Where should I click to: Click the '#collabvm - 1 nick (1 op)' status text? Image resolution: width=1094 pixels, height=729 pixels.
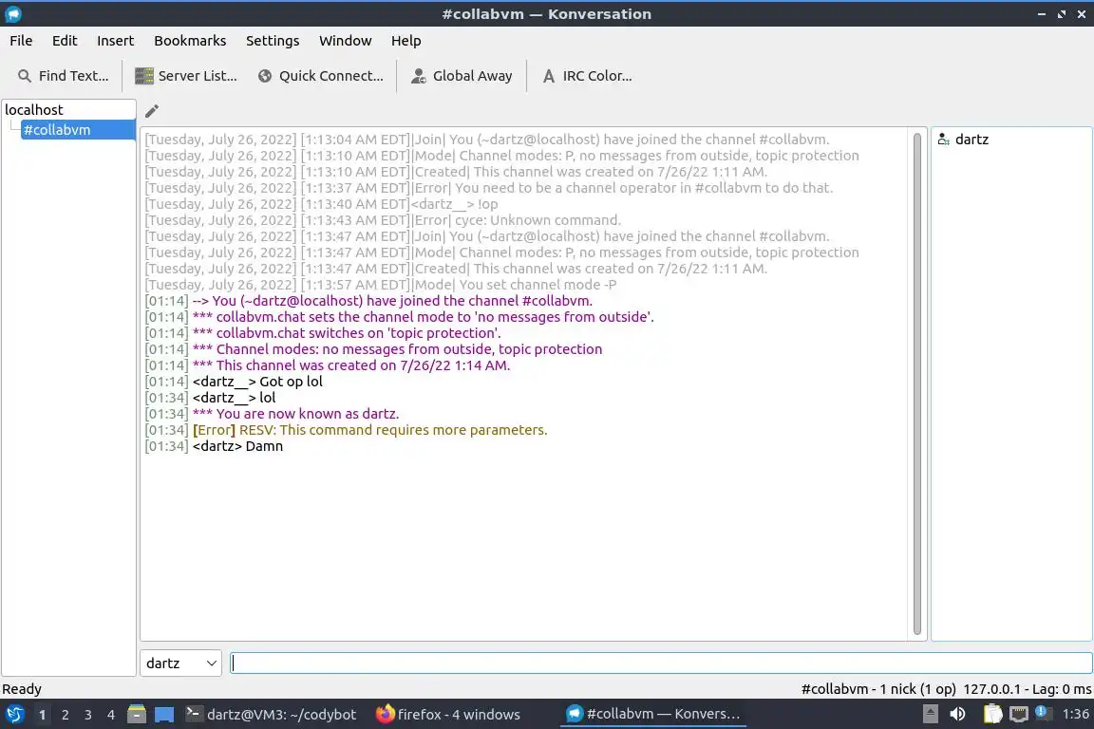point(878,689)
